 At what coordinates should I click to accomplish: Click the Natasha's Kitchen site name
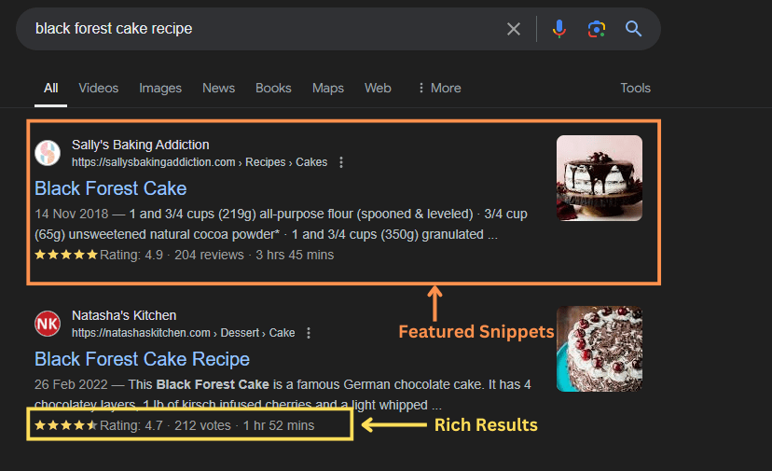click(x=124, y=315)
